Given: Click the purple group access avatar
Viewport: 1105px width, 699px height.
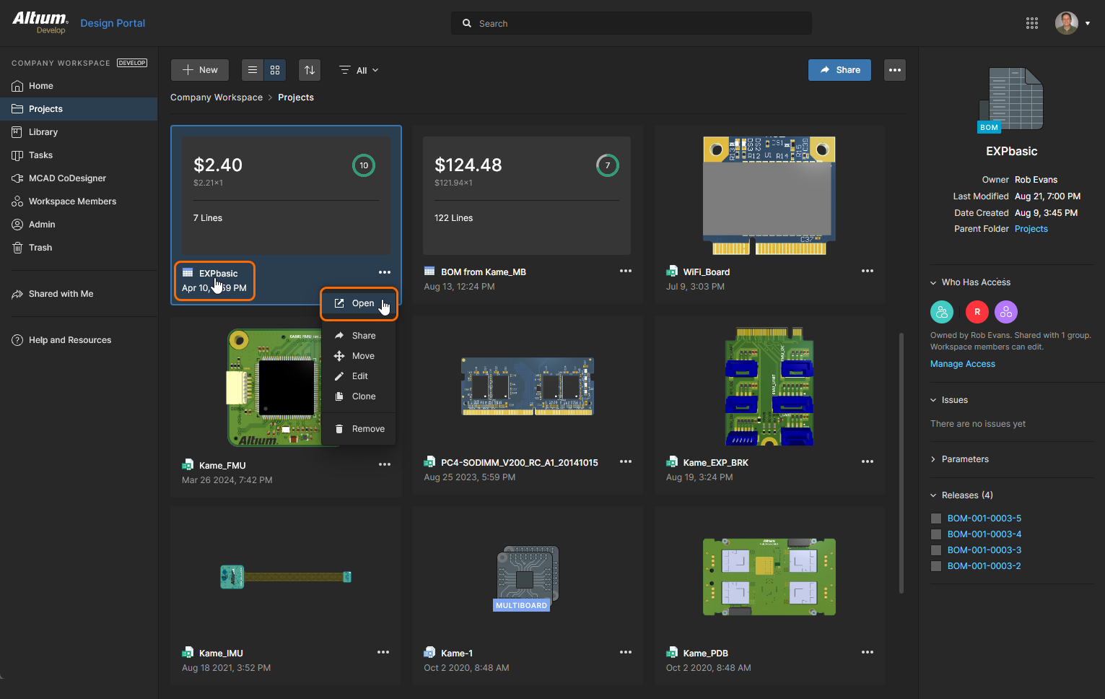Looking at the screenshot, I should point(1006,312).
